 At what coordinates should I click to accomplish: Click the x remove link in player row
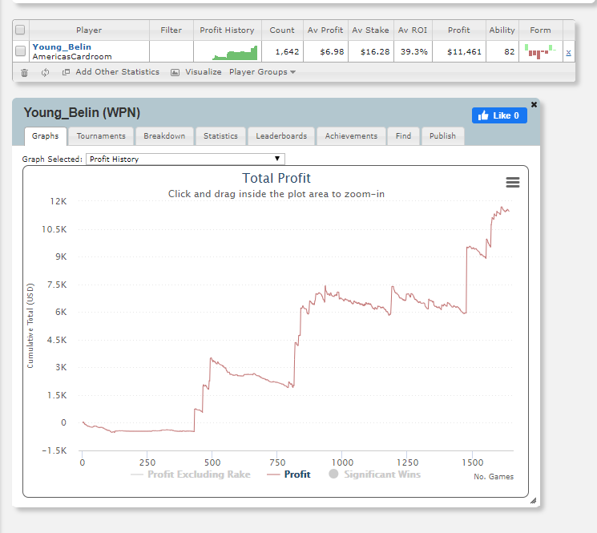click(568, 53)
